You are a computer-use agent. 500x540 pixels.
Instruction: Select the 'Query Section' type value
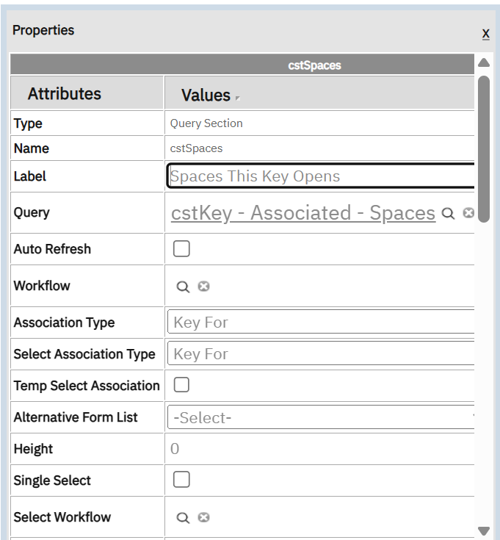[206, 123]
